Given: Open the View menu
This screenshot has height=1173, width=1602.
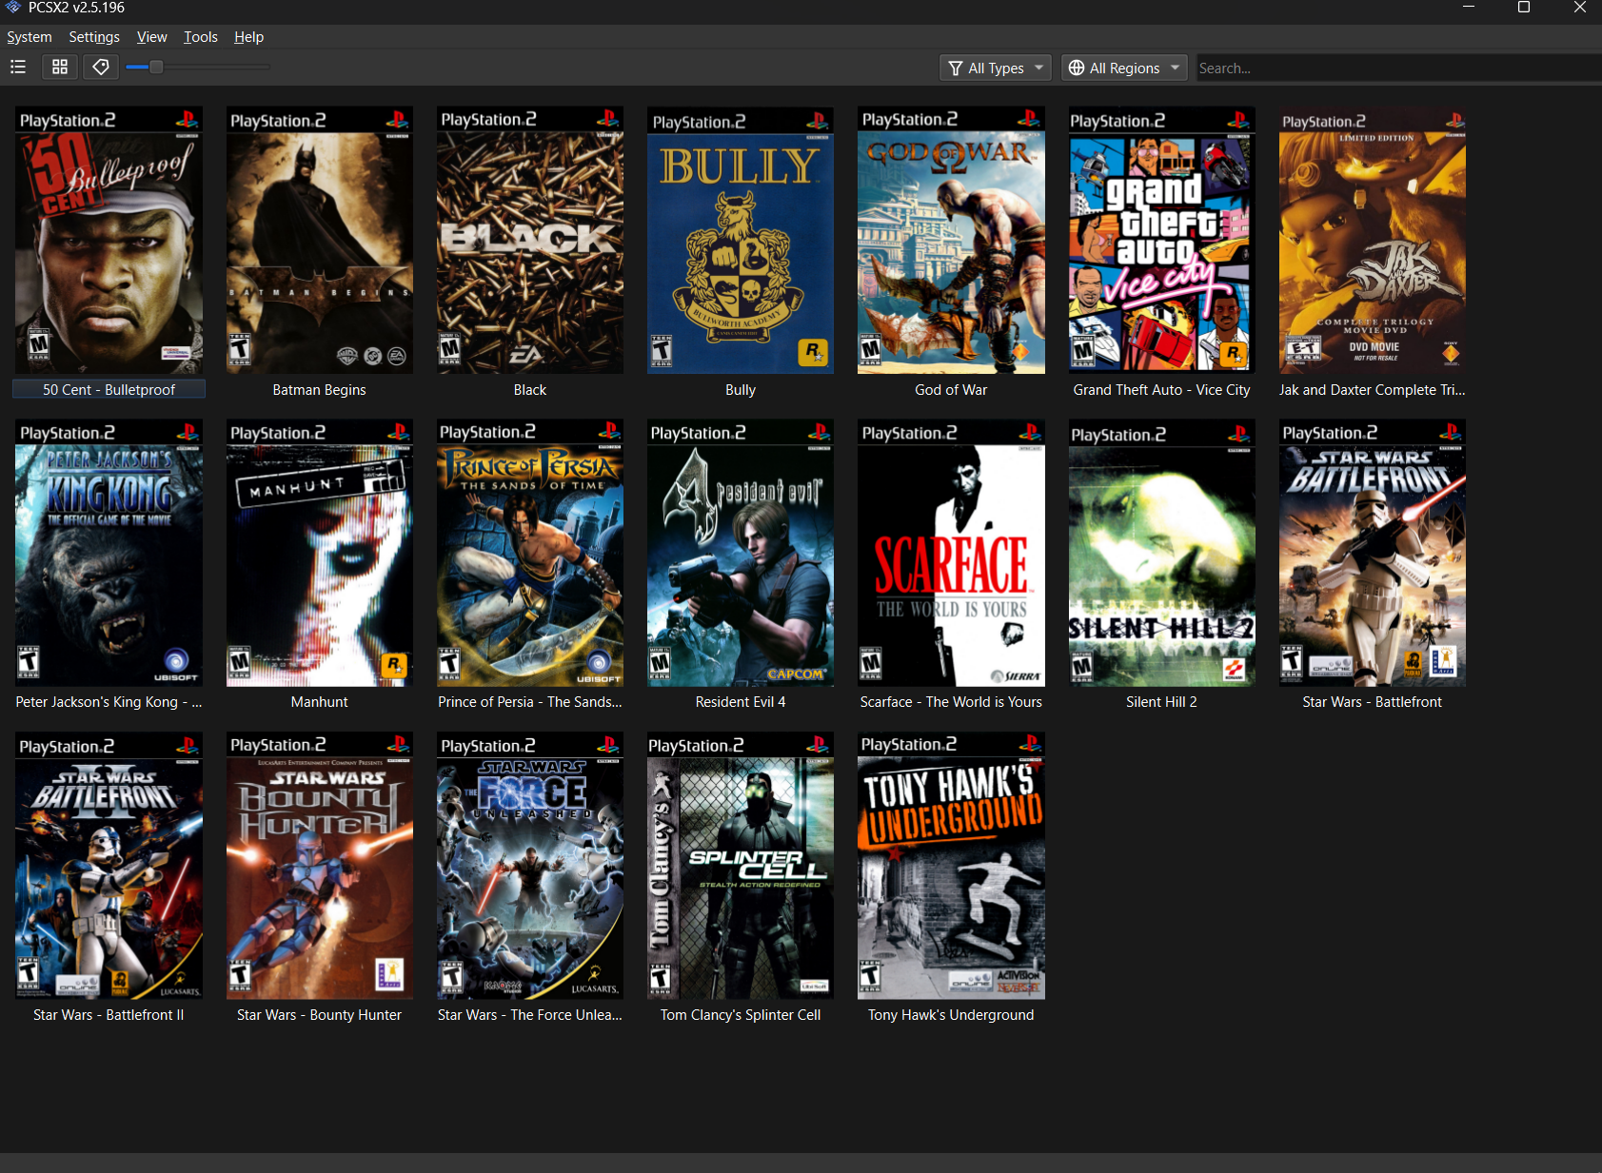Looking at the screenshot, I should [151, 37].
